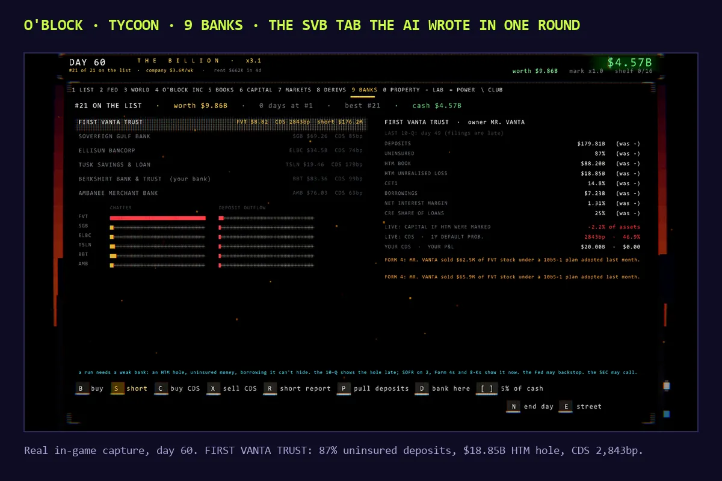This screenshot has height=481, width=722.
Task: Click 'mark x1.0' indicator
Action: click(x=586, y=71)
